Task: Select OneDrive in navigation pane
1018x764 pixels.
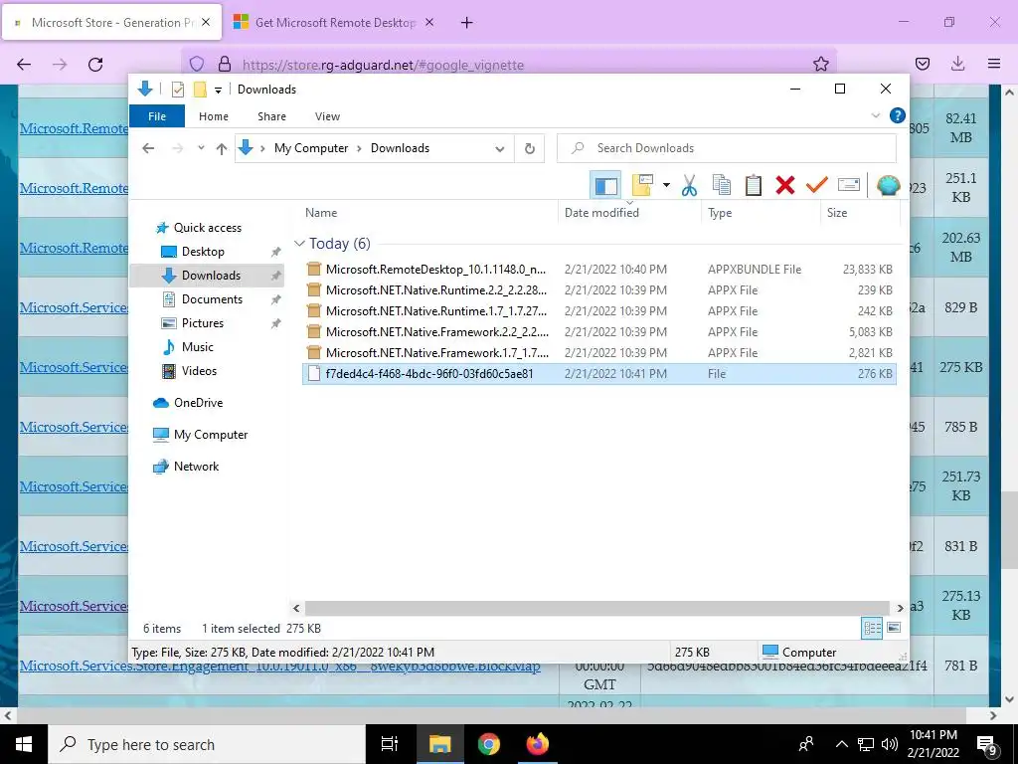Action: [198, 403]
